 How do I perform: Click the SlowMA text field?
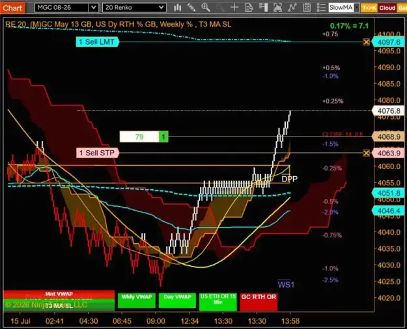click(341, 8)
